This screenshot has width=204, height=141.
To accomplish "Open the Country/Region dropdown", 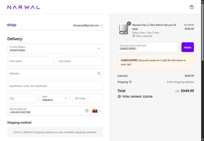I will tap(55, 48).
